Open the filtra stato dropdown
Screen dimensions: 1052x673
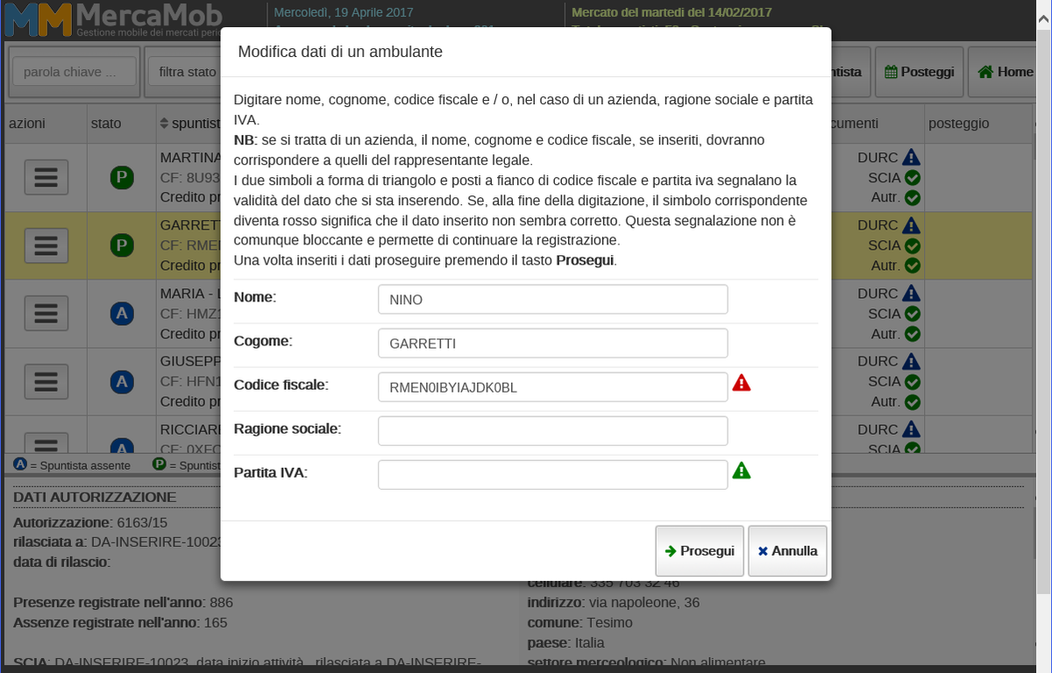tap(182, 72)
